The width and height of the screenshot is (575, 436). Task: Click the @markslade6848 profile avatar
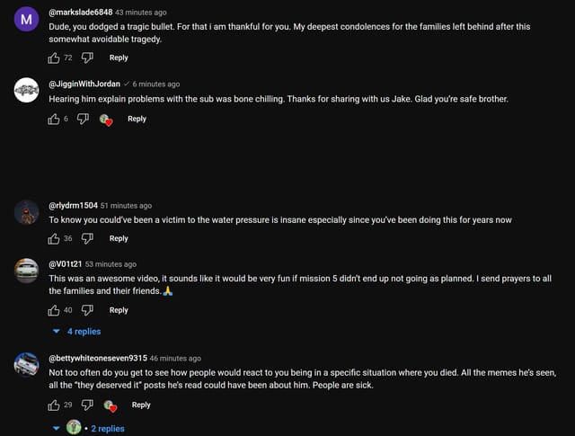pyautogui.click(x=27, y=20)
